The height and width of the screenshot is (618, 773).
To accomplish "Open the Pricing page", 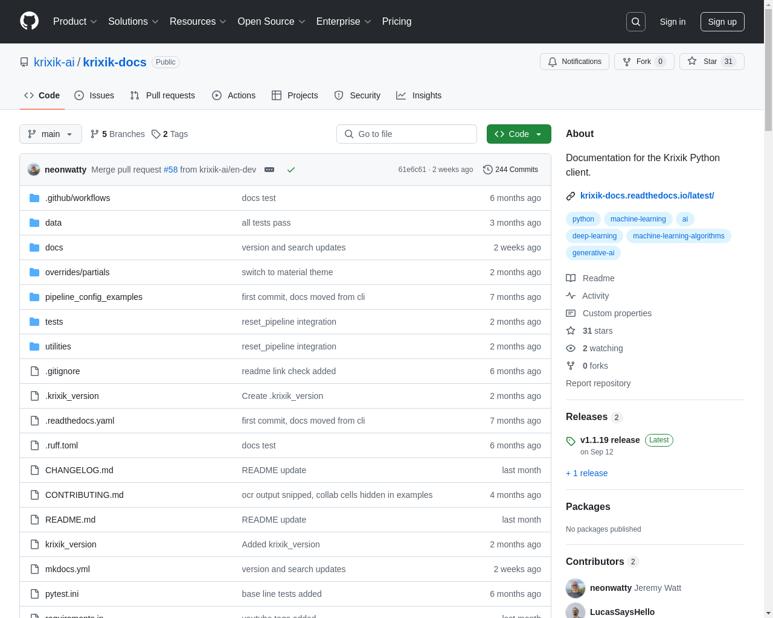I will (397, 21).
